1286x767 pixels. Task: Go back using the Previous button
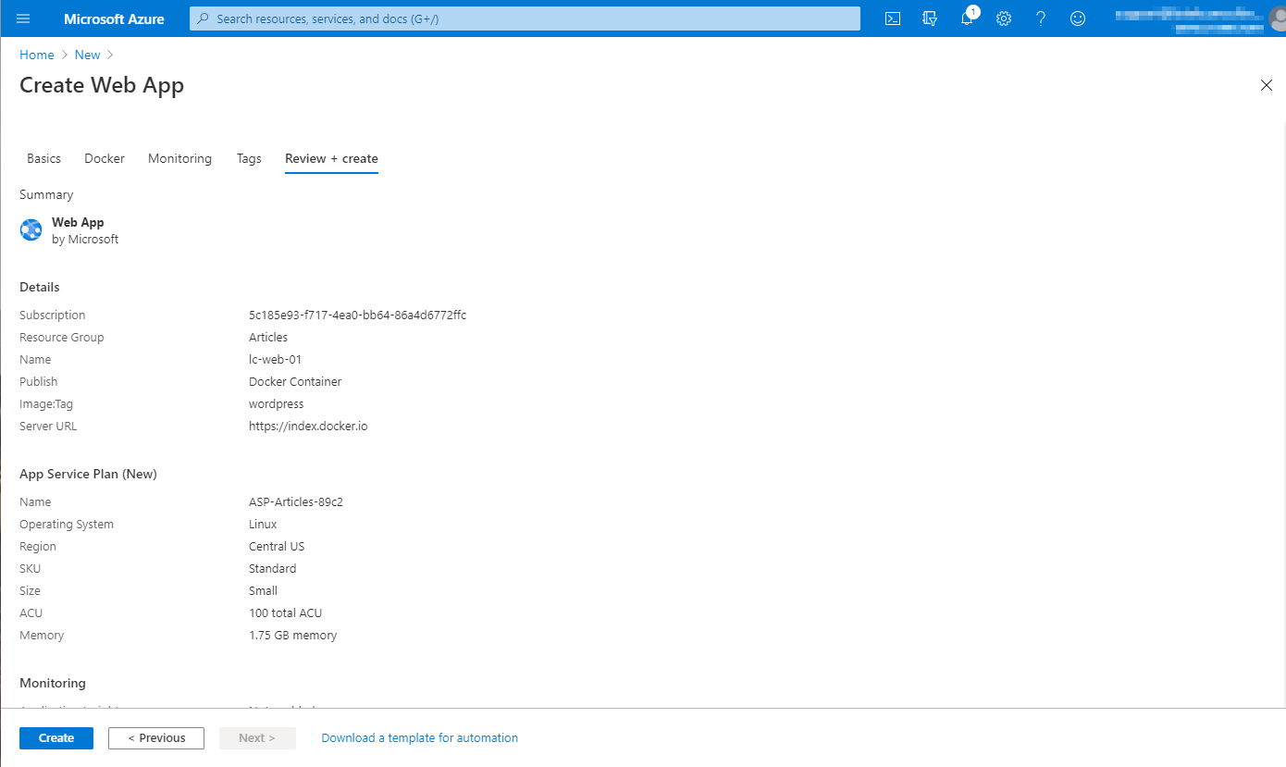pos(155,737)
